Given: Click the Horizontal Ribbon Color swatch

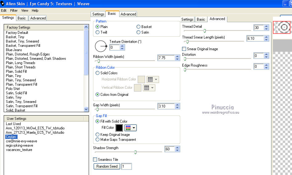Looking at the screenshot, I should 141,79.
